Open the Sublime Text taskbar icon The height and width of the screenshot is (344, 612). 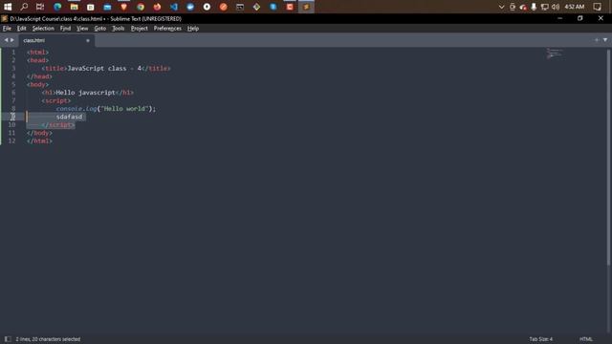306,7
